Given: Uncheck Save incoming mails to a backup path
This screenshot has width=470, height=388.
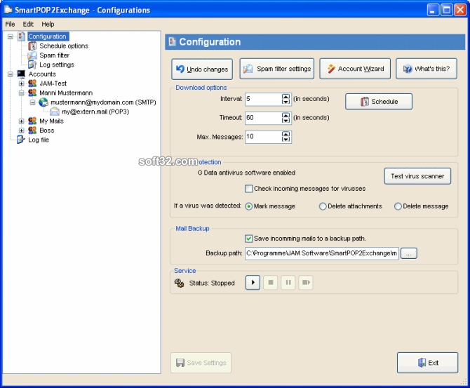Looking at the screenshot, I should tap(248, 239).
